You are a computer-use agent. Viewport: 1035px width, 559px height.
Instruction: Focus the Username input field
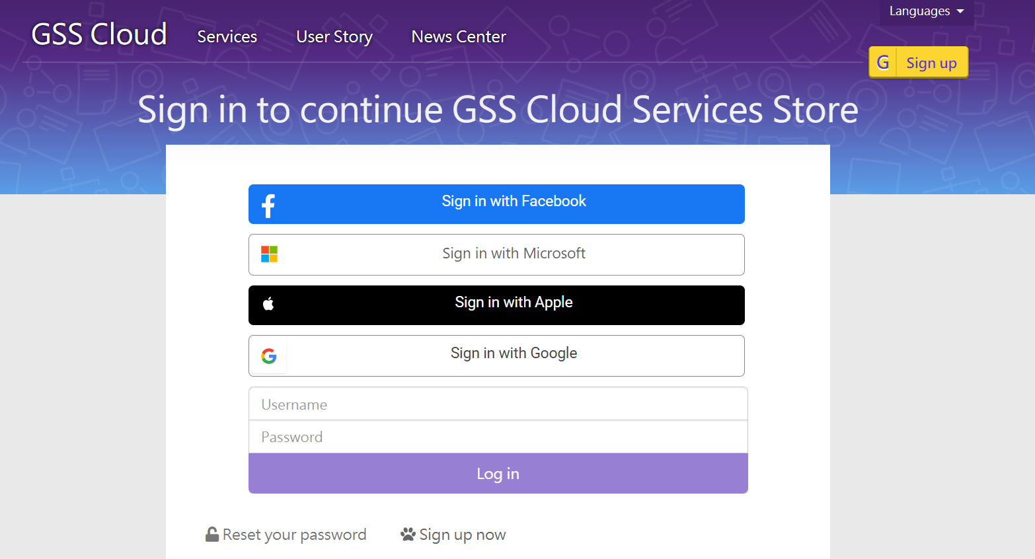498,404
